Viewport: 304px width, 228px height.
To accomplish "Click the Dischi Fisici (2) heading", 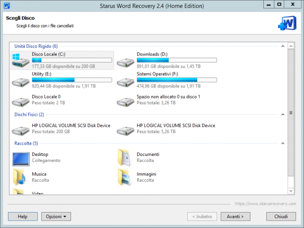I will (29, 114).
